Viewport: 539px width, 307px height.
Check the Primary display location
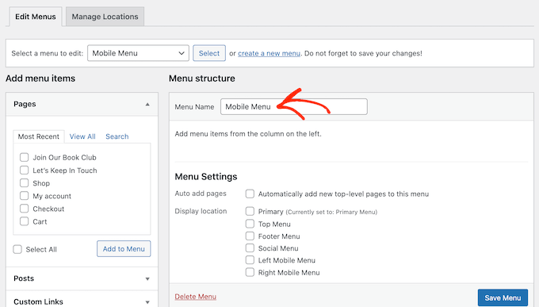pyautogui.click(x=250, y=211)
